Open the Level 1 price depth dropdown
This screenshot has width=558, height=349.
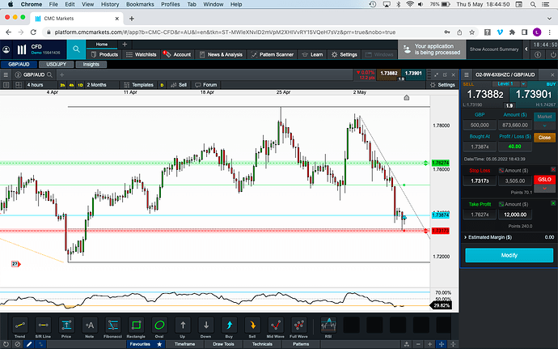point(508,83)
